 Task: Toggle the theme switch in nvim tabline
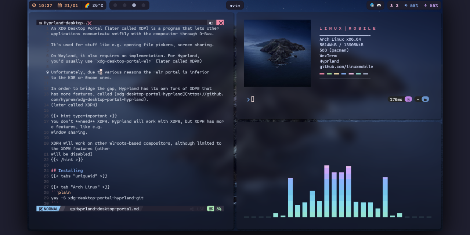211,23
